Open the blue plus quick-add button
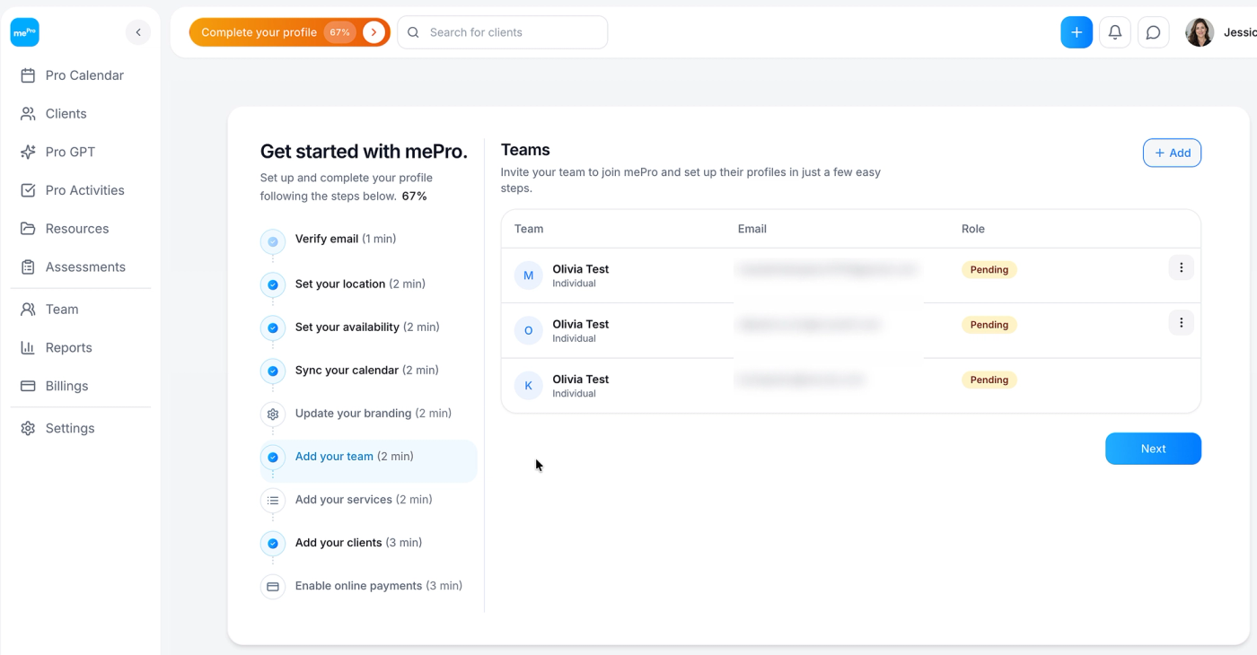 pyautogui.click(x=1077, y=32)
